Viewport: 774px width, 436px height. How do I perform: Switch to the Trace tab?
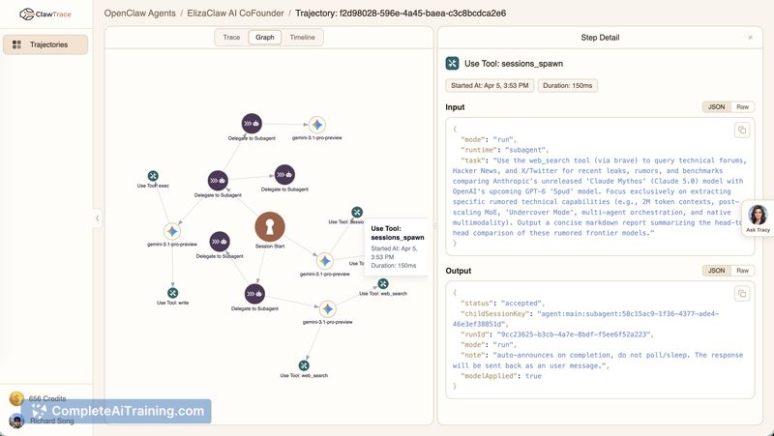[231, 38]
